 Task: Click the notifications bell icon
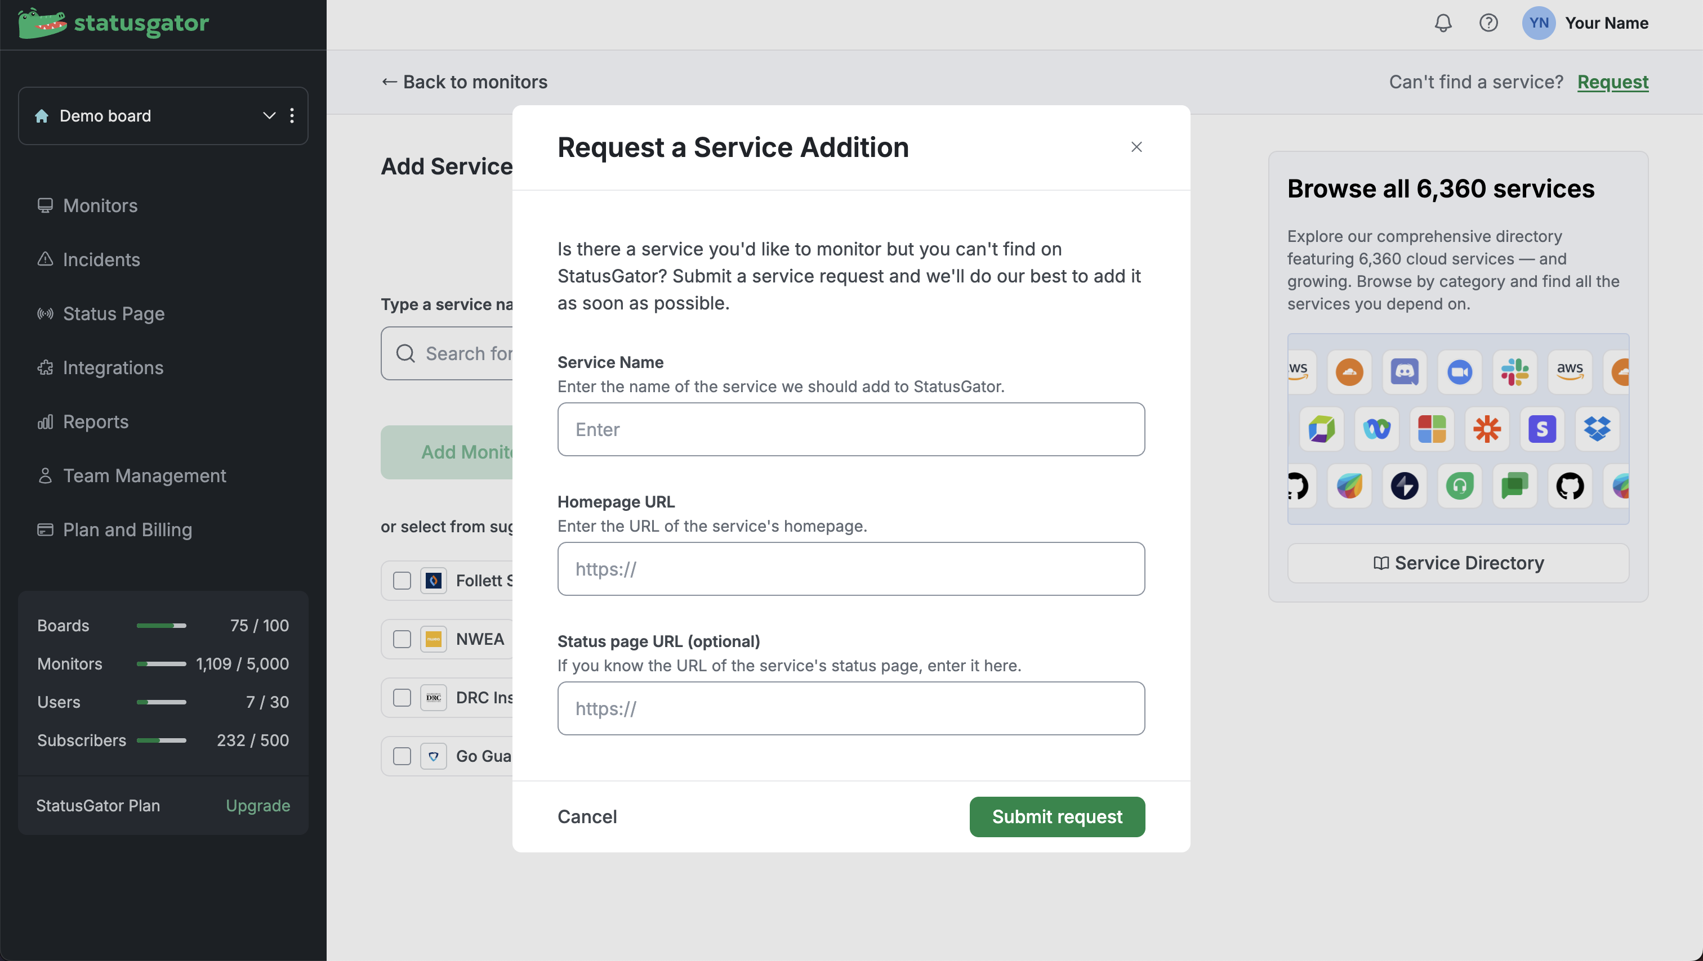[x=1442, y=23]
